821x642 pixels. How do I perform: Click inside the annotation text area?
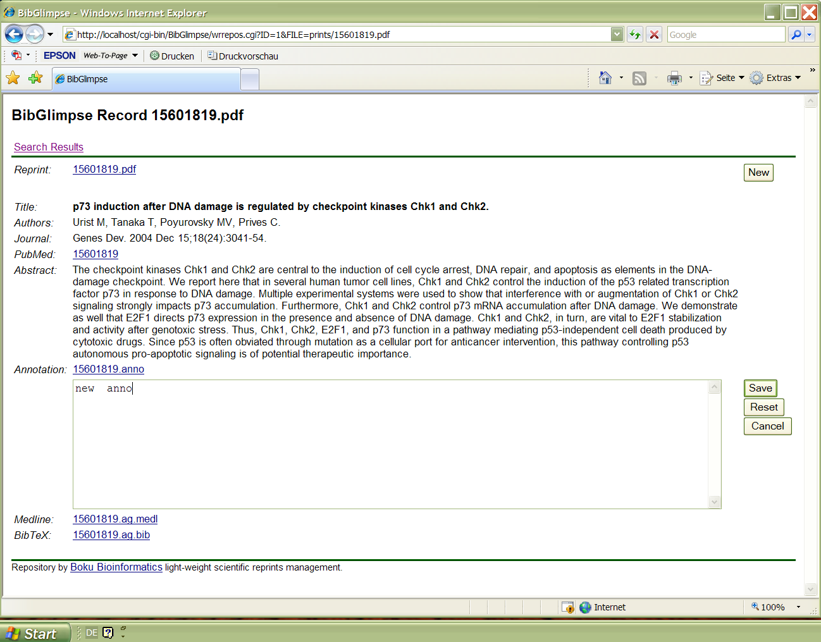[x=391, y=444]
